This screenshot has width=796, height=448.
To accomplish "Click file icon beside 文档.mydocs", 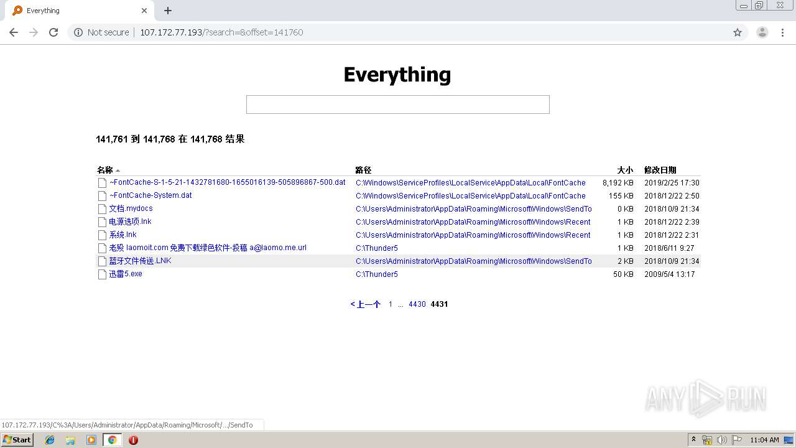I will tap(102, 209).
